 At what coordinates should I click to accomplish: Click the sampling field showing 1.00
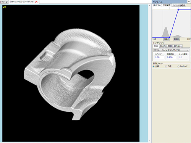tap(159, 57)
